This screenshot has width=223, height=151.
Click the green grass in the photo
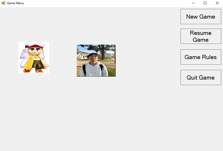pyautogui.click(x=111, y=72)
